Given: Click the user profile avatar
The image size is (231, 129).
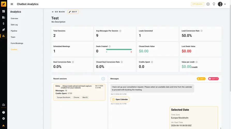Looking at the screenshot, I should pos(220,4).
